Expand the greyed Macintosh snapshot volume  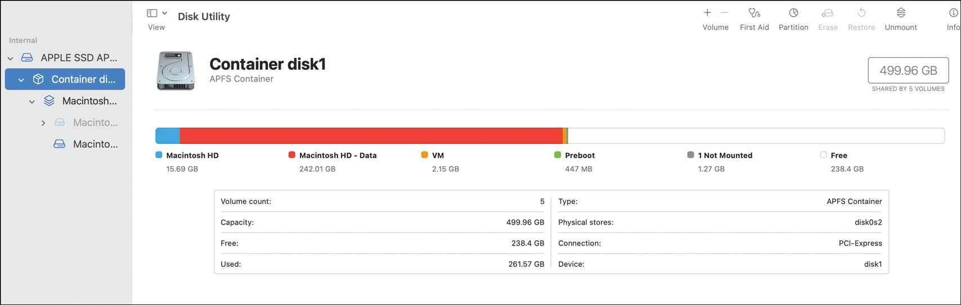43,123
